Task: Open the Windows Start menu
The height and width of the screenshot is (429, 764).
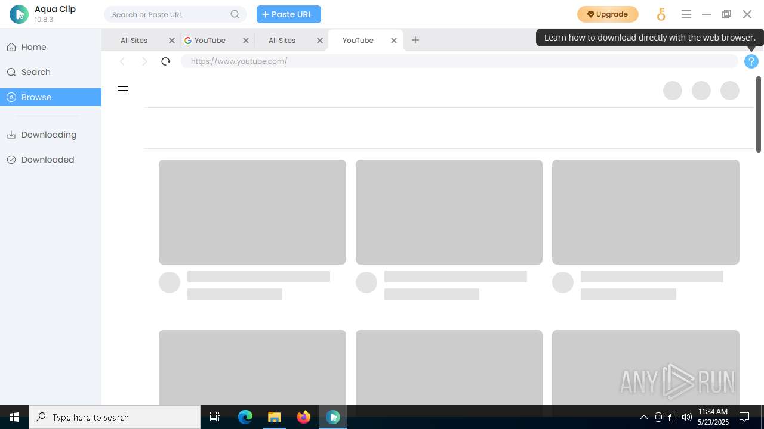Action: click(x=14, y=417)
